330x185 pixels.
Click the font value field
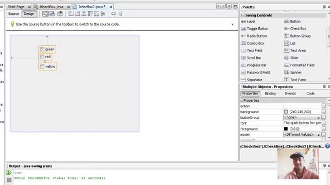tap(302, 123)
